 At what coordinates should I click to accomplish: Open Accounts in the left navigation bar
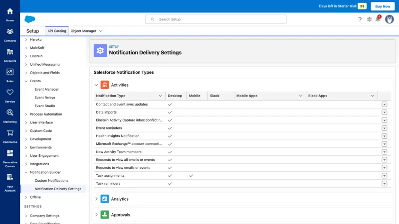[10, 55]
